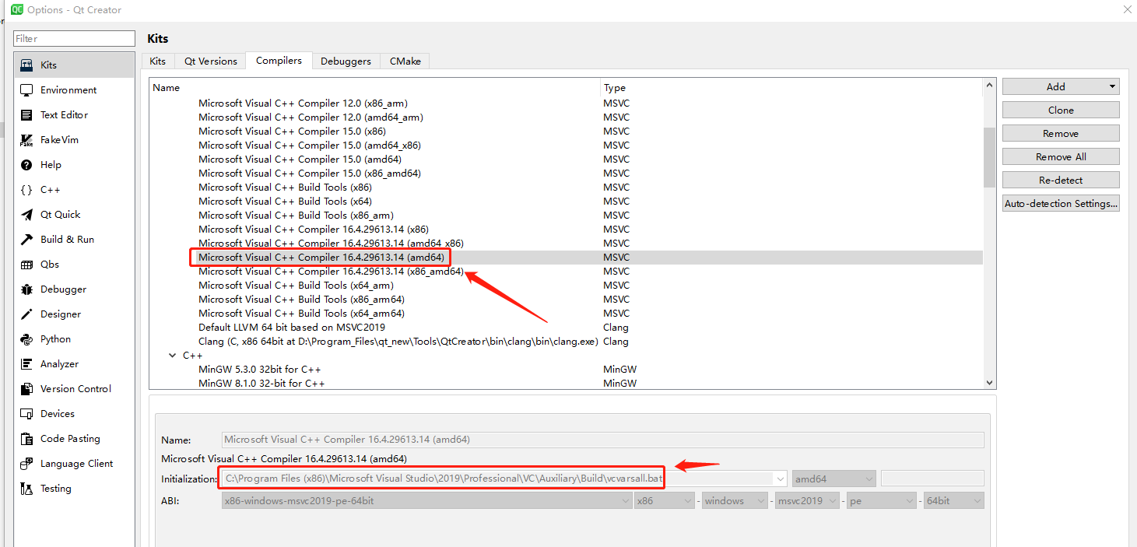The width and height of the screenshot is (1137, 547).
Task: Click the Filter search field
Action: coord(75,38)
